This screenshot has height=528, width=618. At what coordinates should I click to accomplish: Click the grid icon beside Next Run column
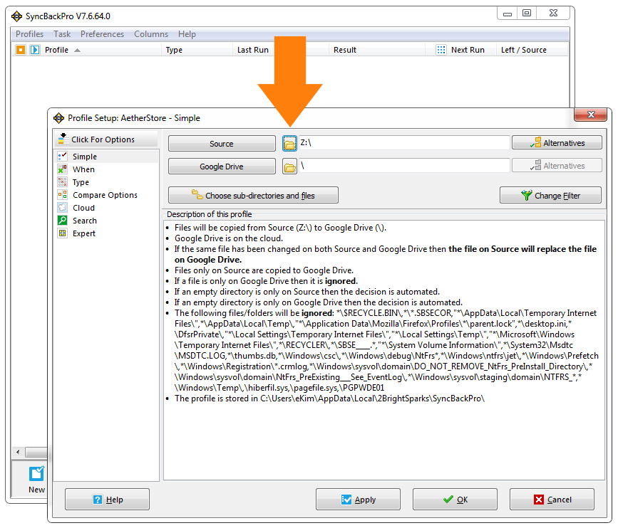441,50
